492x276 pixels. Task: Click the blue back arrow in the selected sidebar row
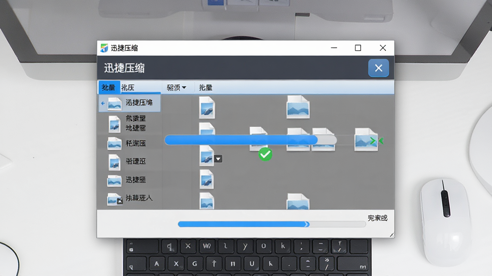click(x=103, y=103)
